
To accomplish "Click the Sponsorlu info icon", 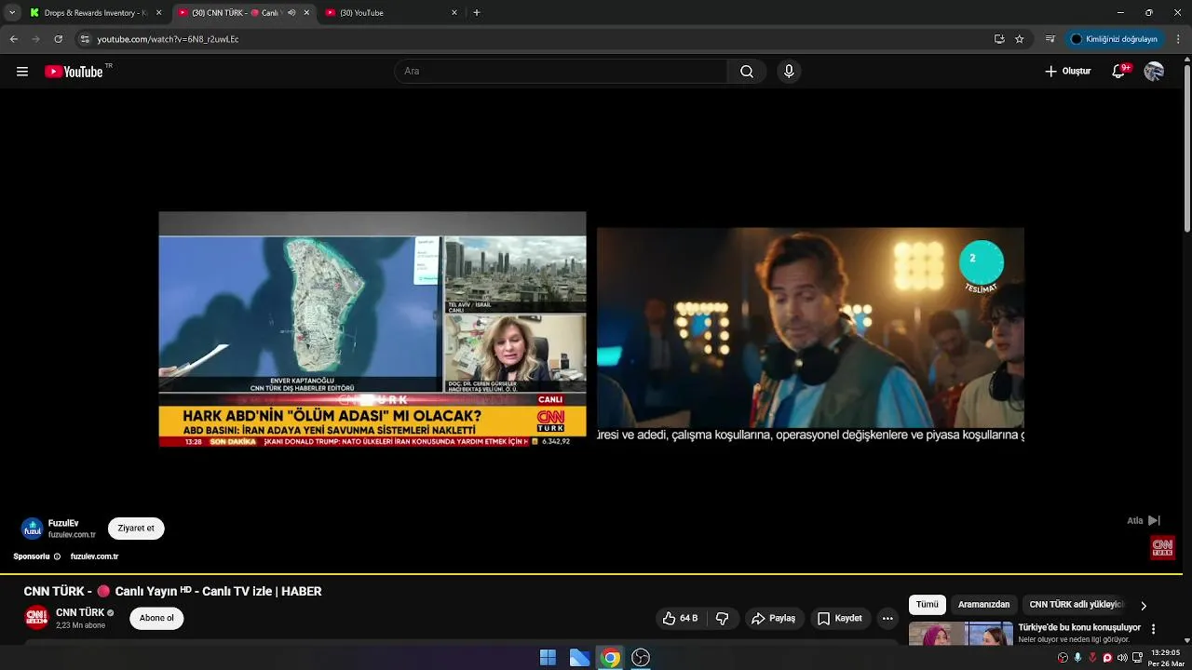I will [57, 556].
